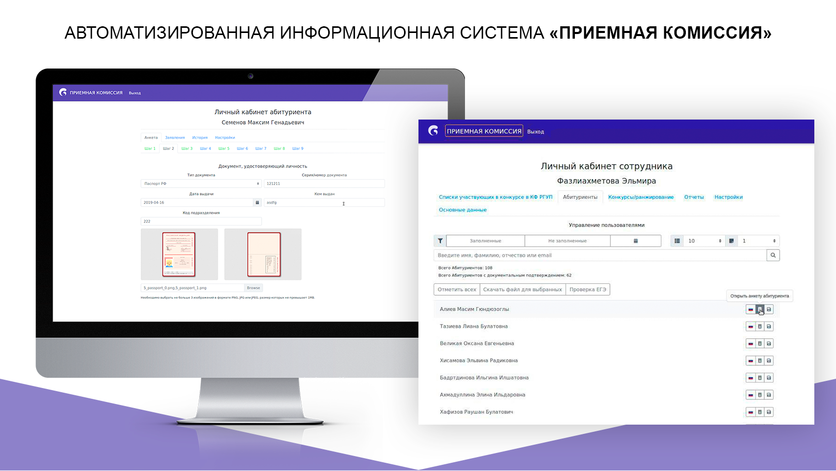Click the flag icon for Хафизов Раушан Булатович
Viewport: 836px width, 471px height.
tap(751, 412)
